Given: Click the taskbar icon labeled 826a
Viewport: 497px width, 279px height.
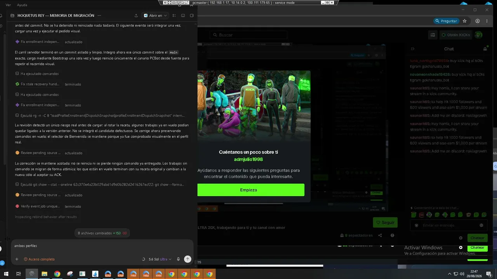Looking at the screenshot, I should 108,274.
